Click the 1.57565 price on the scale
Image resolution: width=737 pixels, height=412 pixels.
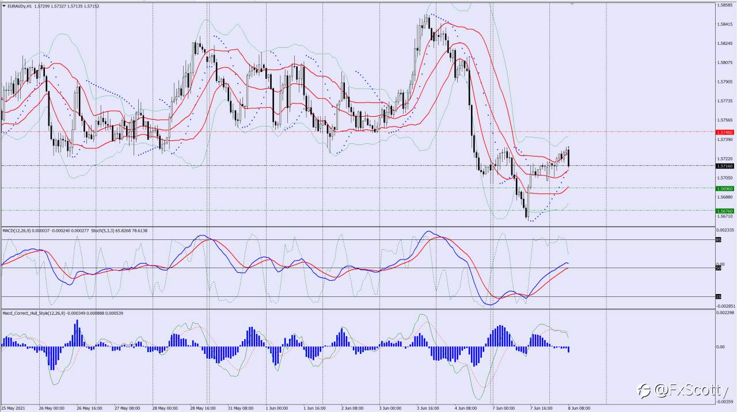725,120
